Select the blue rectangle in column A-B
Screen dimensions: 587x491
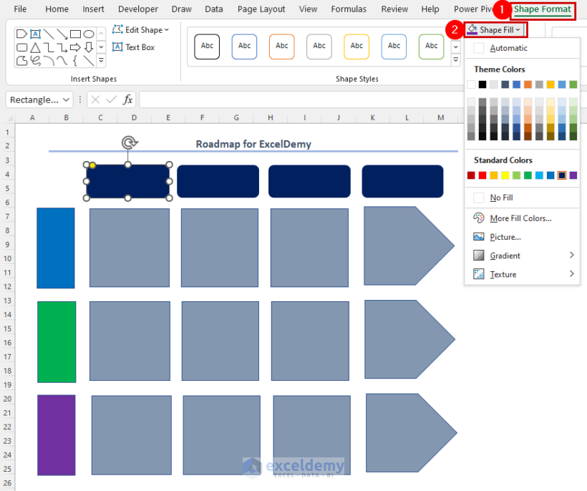56,248
